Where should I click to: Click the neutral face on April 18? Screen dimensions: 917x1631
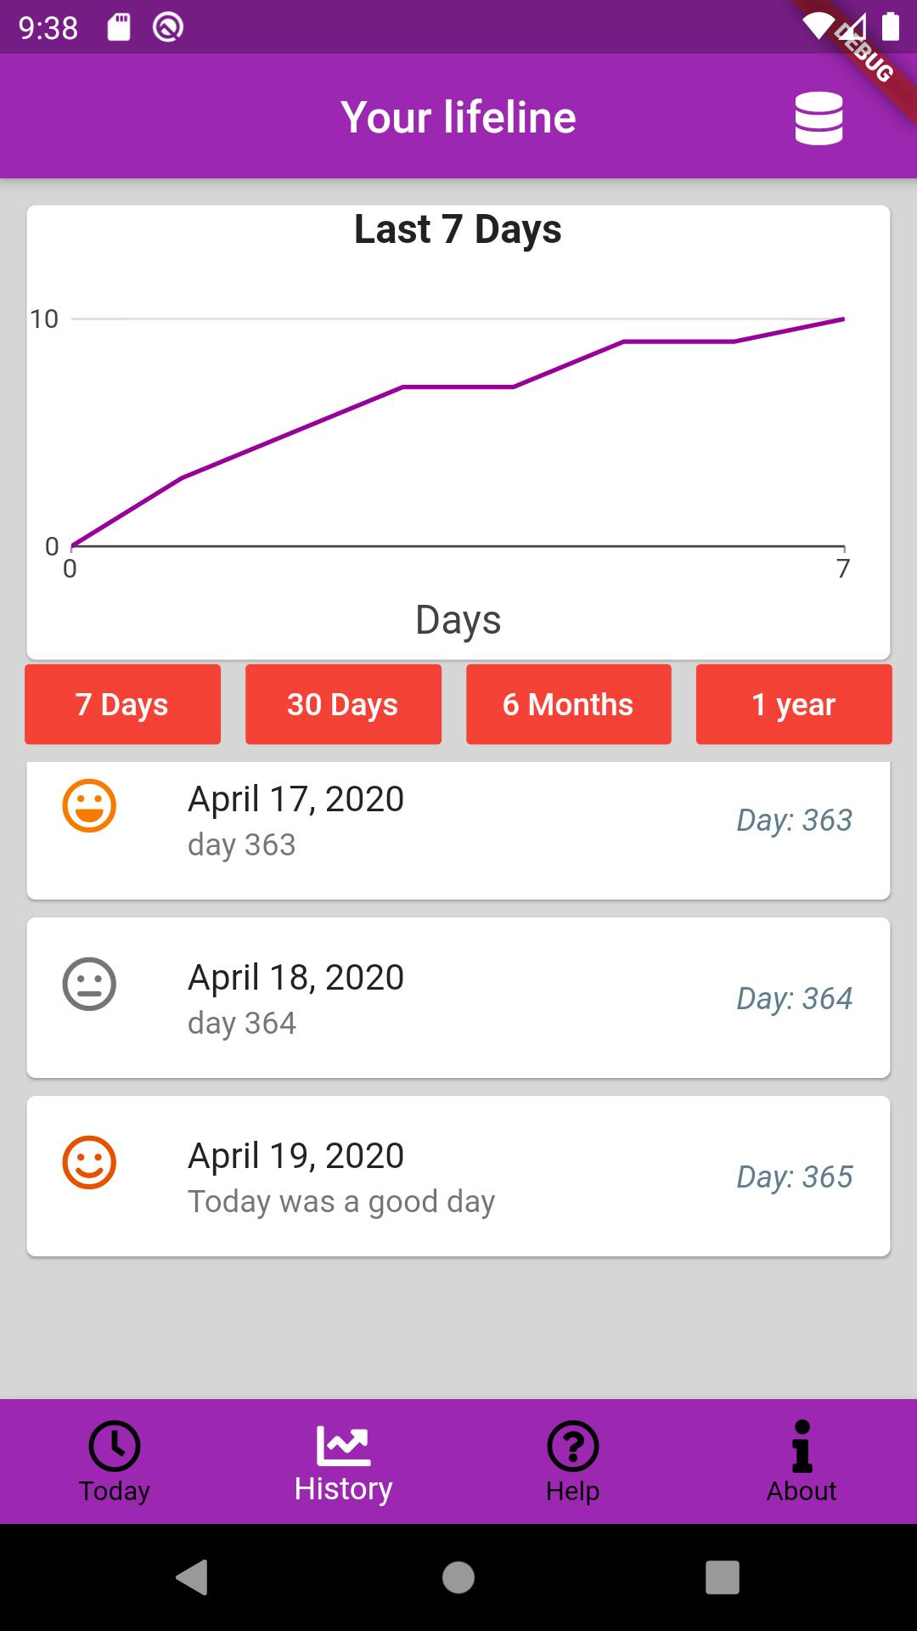point(89,984)
